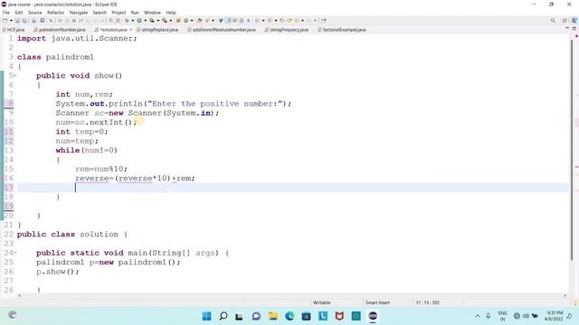Image resolution: width=579 pixels, height=325 pixels.
Task: Click the New file toolbar icon
Action: point(5,21)
